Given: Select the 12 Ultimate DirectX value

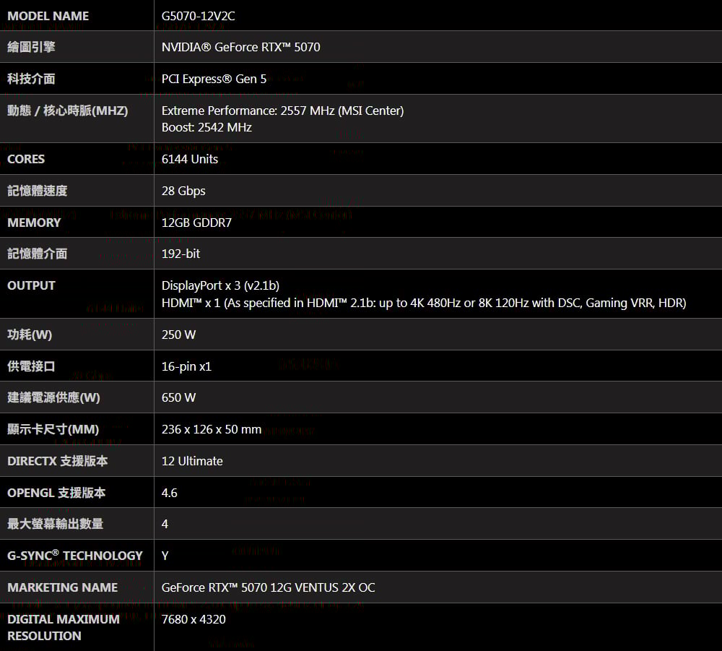Looking at the screenshot, I should coord(192,461).
